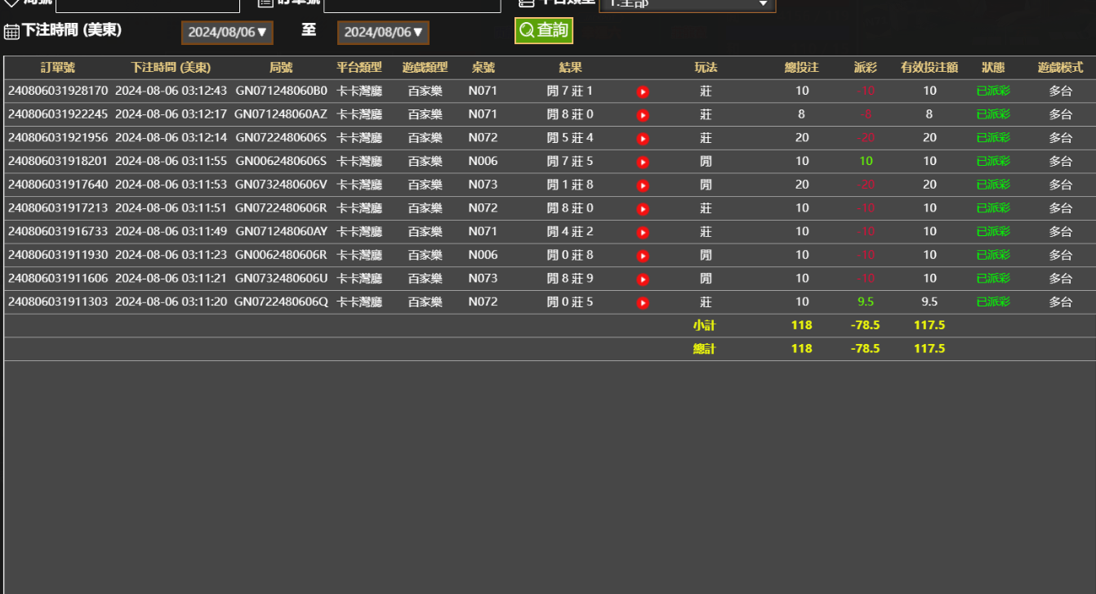This screenshot has height=594, width=1096.
Task: Click the 訂單號 column header
Action: [58, 68]
